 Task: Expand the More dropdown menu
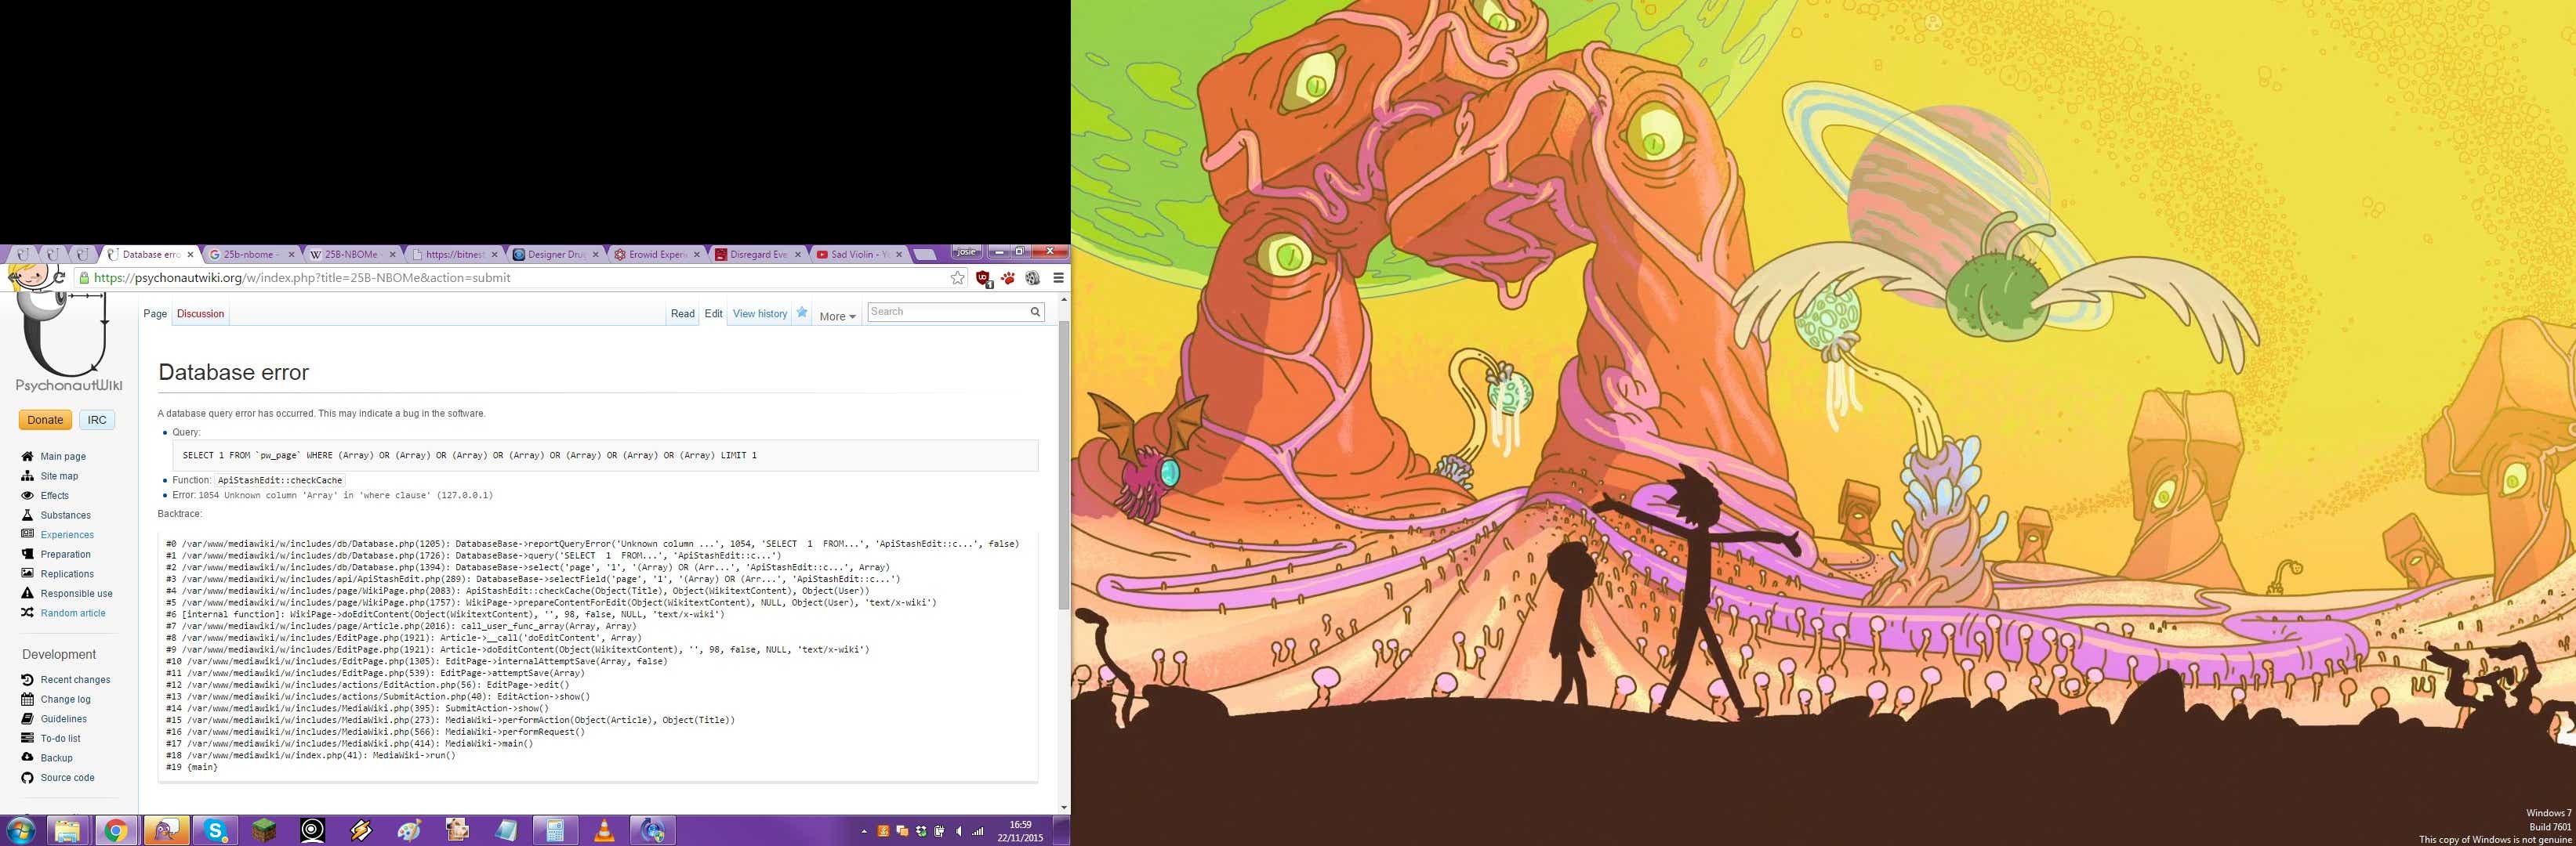coord(837,316)
